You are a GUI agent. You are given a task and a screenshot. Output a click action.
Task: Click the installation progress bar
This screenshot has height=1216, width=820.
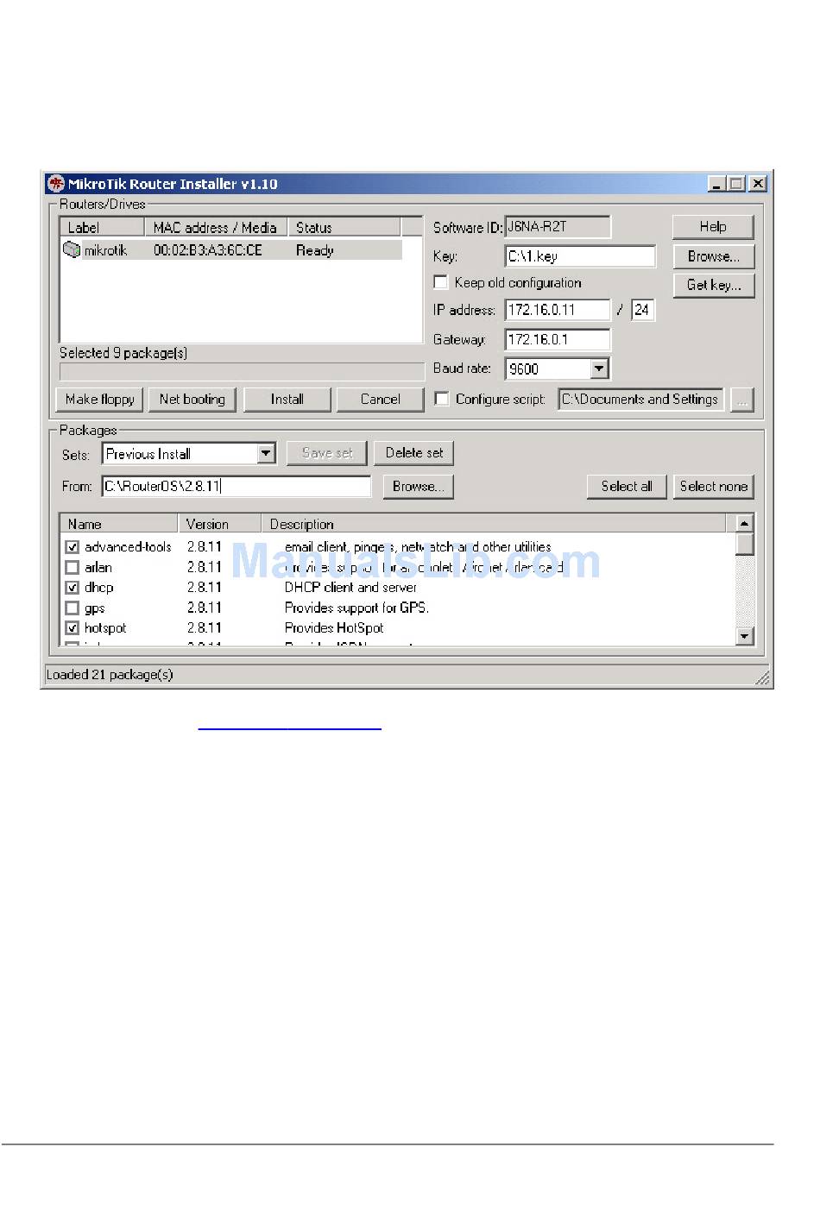coord(242,372)
